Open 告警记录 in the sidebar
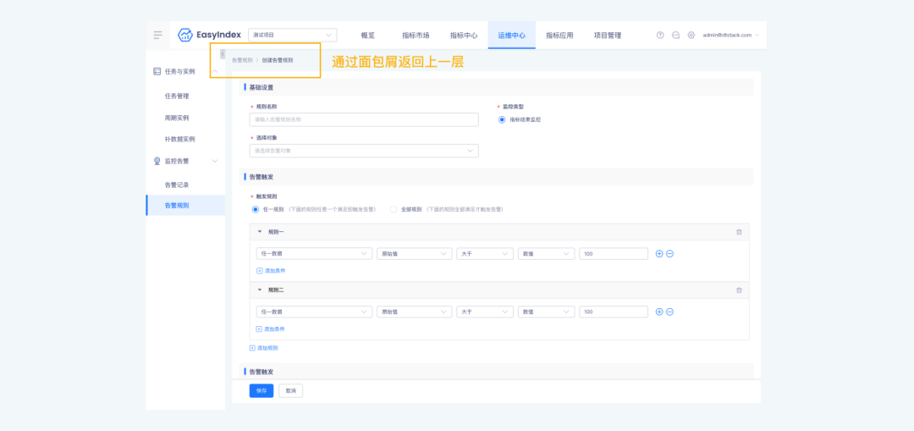 point(177,185)
